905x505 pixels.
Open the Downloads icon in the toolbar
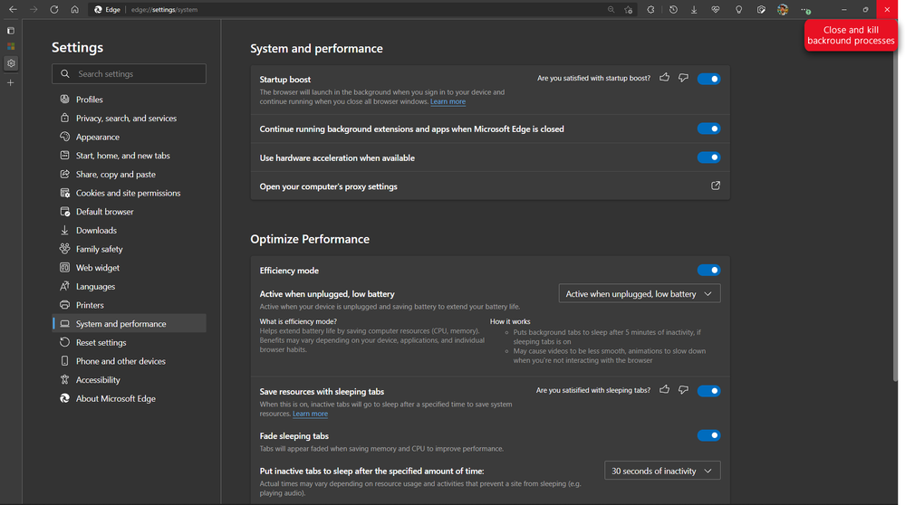[694, 9]
